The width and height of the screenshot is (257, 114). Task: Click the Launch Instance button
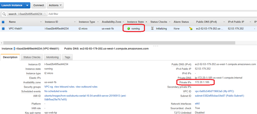click(x=12, y=5)
